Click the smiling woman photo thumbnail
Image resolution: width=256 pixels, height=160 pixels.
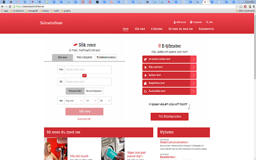click(56, 148)
